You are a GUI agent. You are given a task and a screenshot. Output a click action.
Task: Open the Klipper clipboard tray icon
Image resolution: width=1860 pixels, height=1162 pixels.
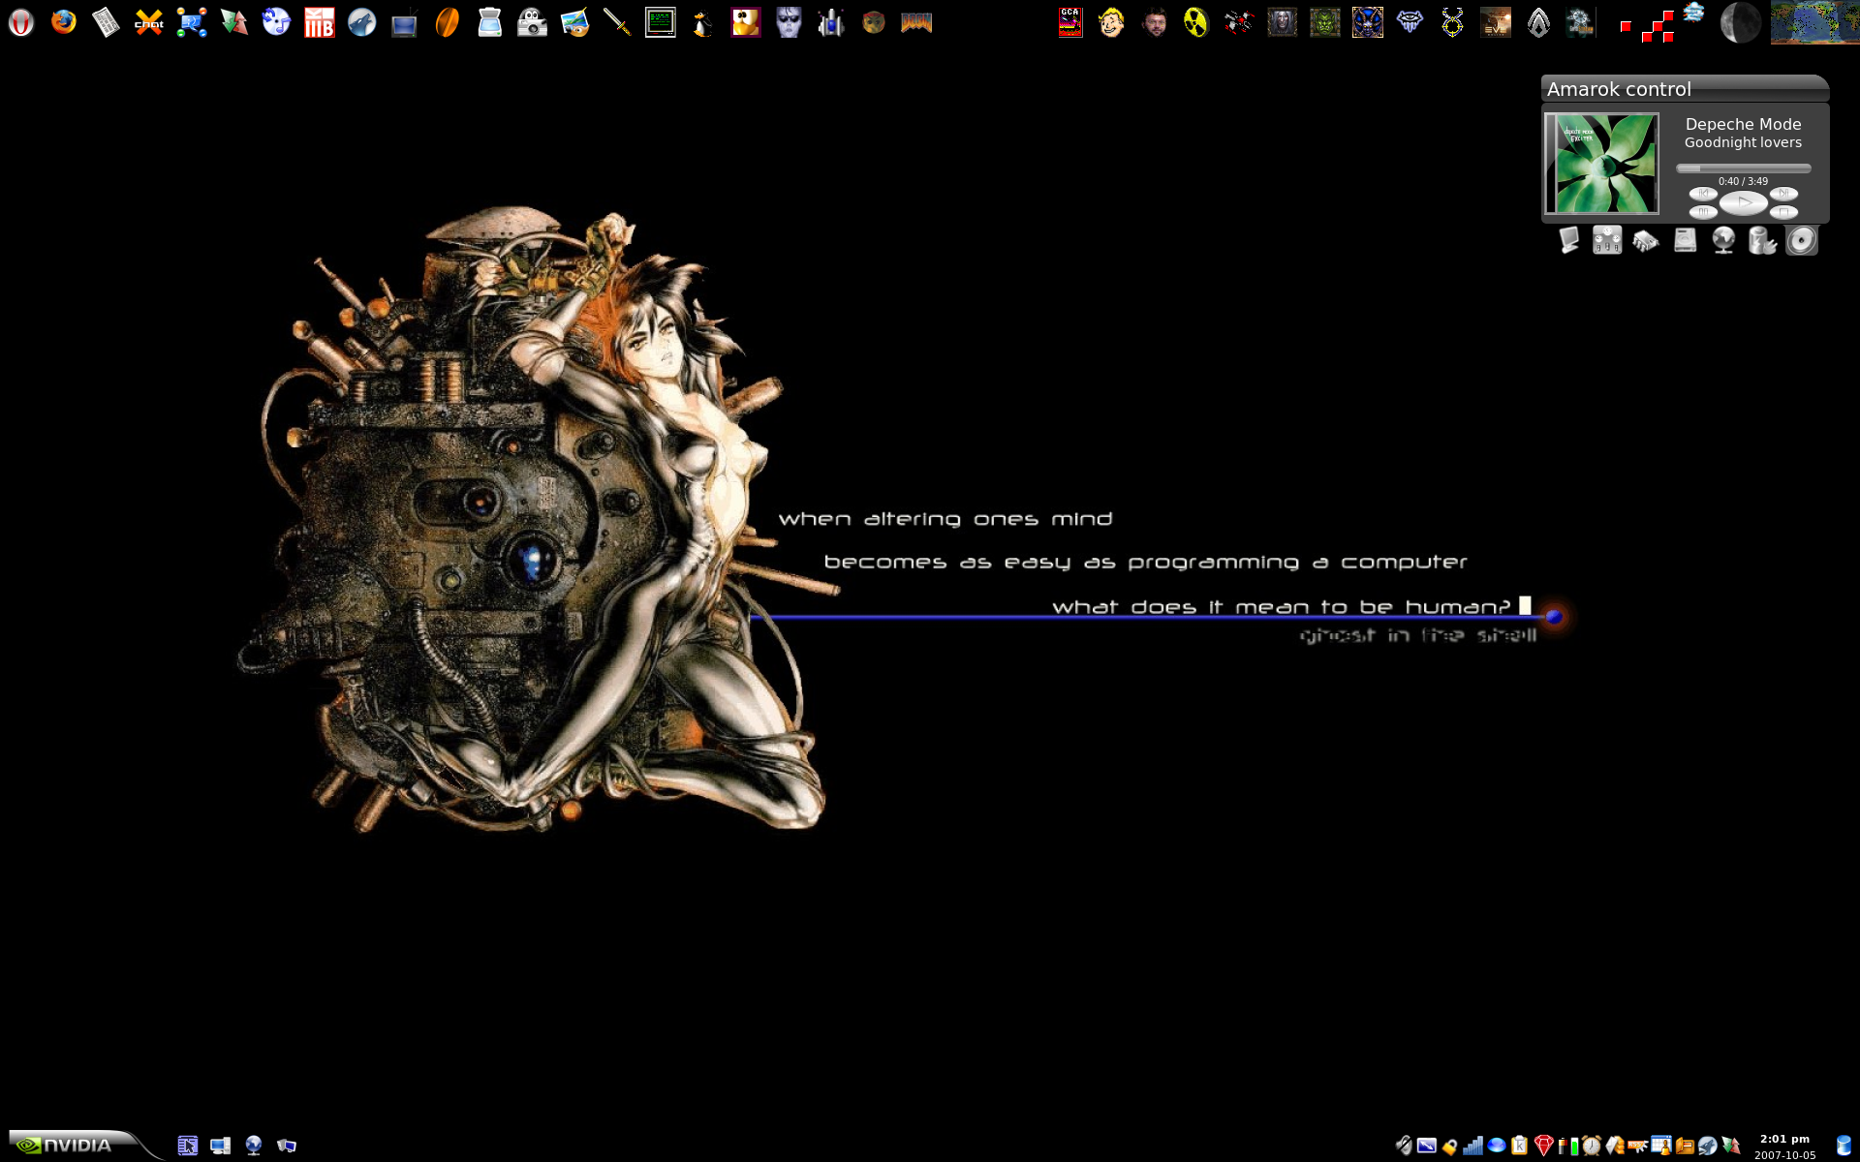[x=1519, y=1146]
